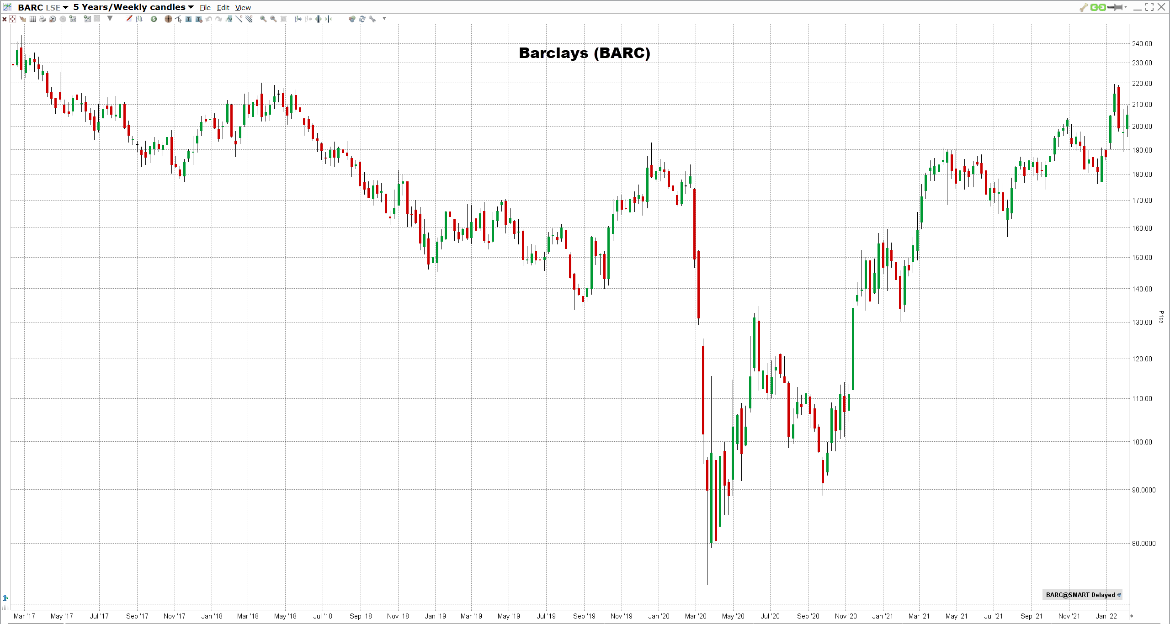
Task: Click the add chart icon with green plus
Action: [x=87, y=19]
